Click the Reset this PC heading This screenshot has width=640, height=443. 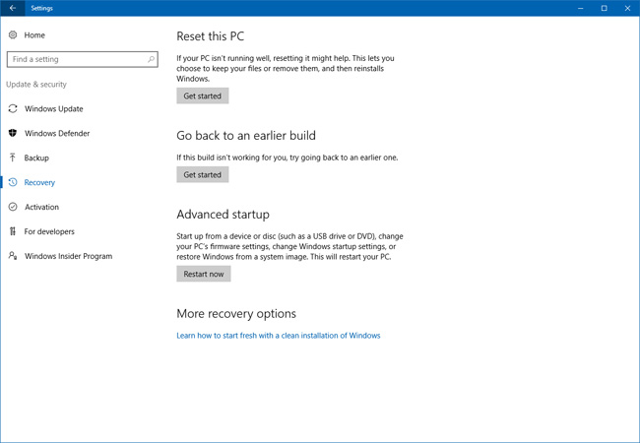coord(210,36)
